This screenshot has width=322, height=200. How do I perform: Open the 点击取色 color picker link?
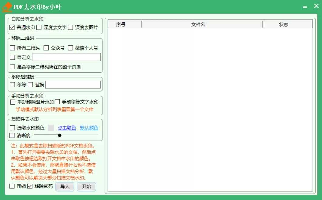pyautogui.click(x=67, y=128)
